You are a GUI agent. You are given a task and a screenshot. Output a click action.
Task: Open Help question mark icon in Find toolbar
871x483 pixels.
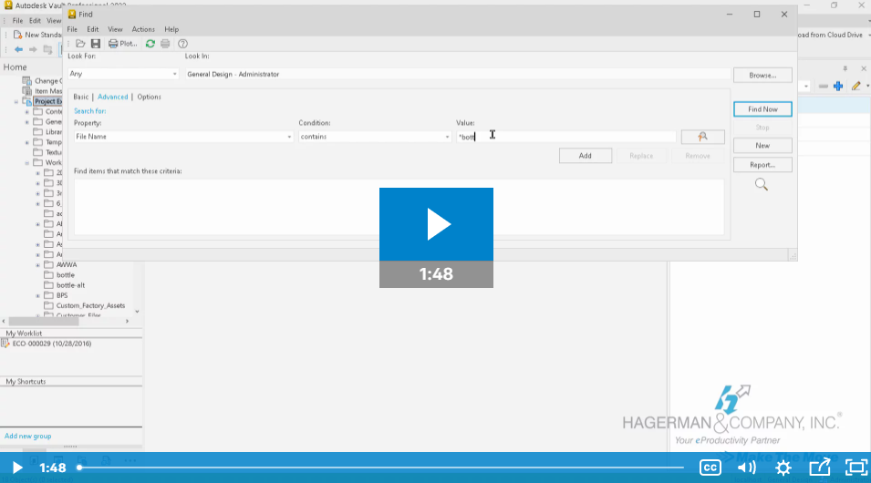click(x=182, y=44)
